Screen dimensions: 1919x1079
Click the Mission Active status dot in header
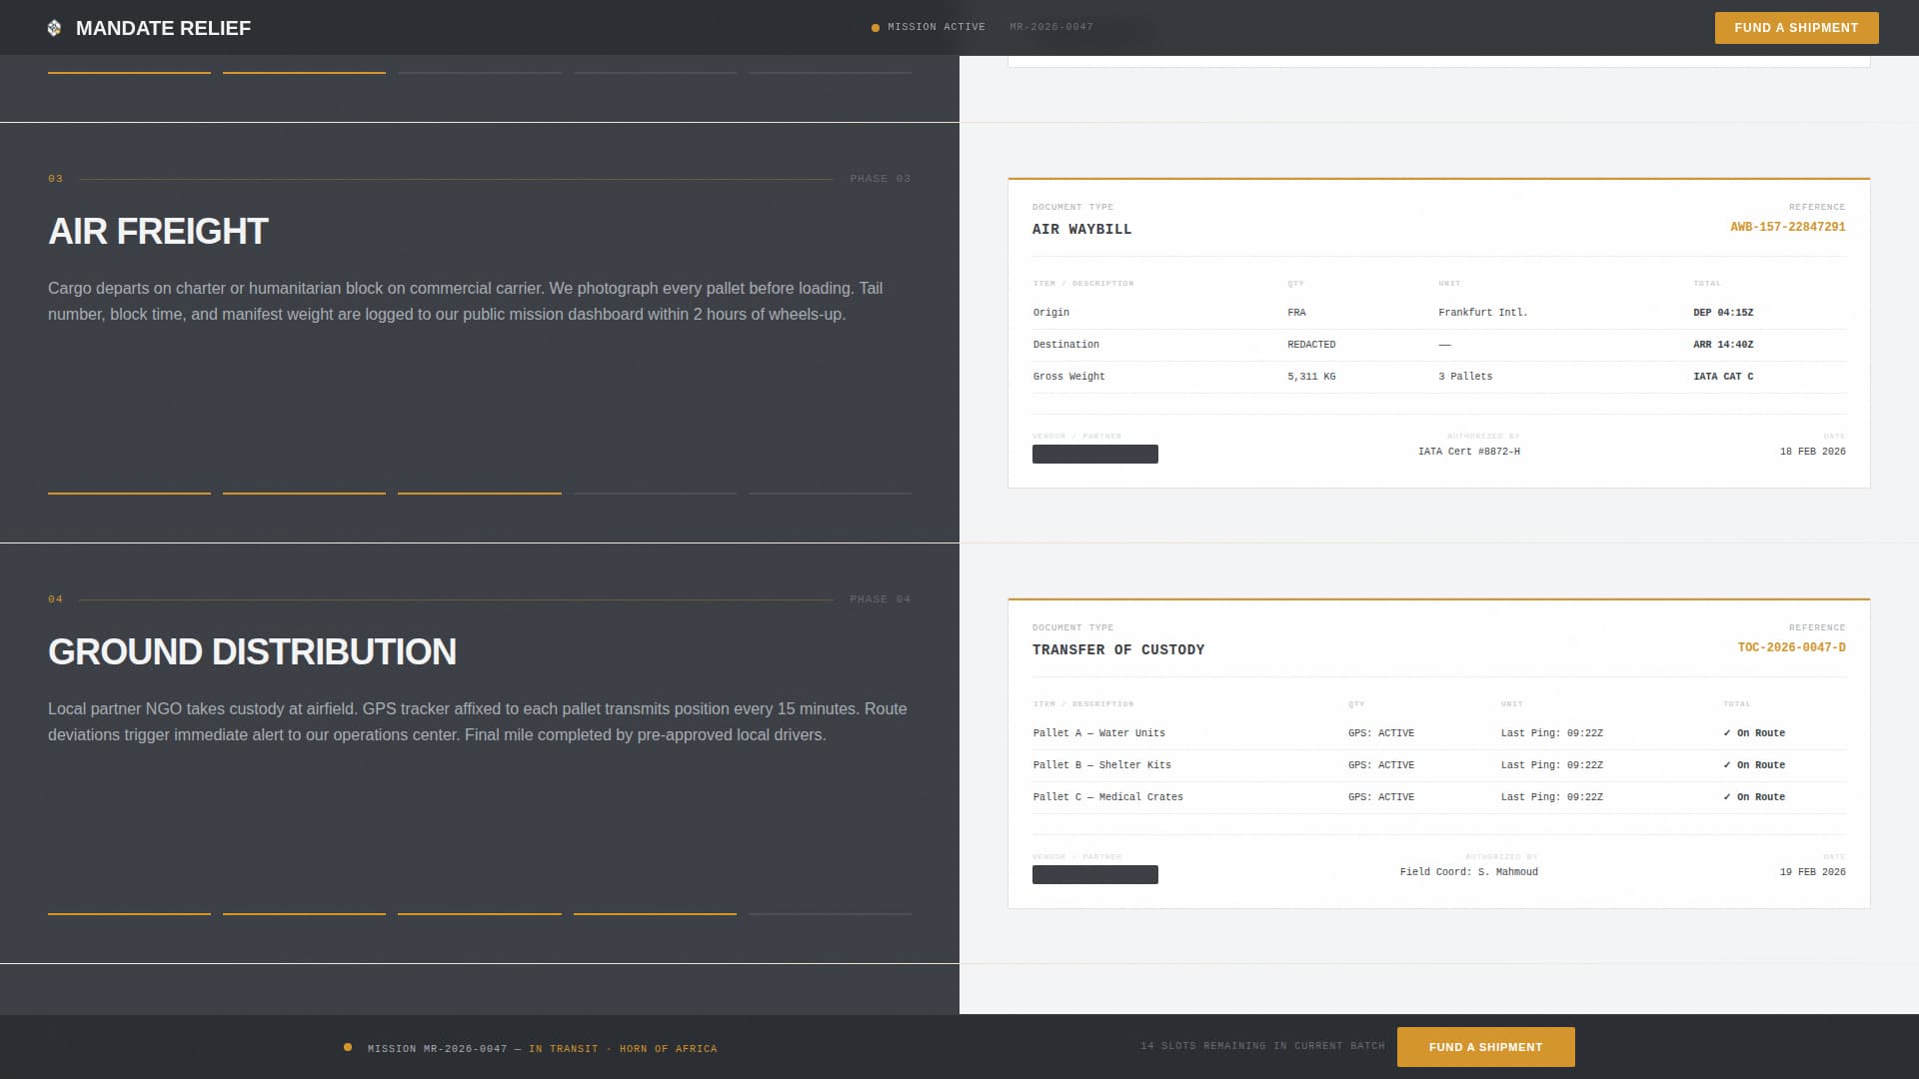coord(876,28)
